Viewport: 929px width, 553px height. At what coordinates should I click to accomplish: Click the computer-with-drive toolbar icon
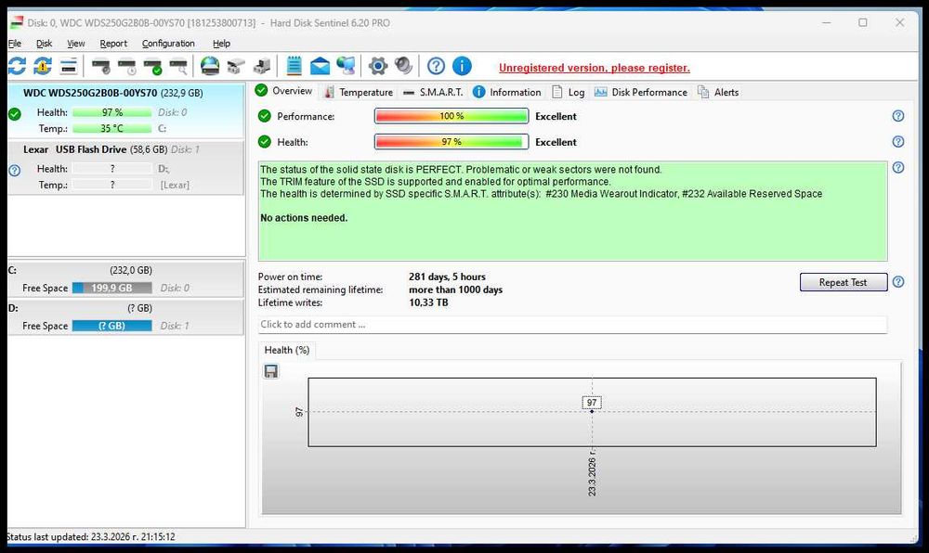(x=261, y=66)
